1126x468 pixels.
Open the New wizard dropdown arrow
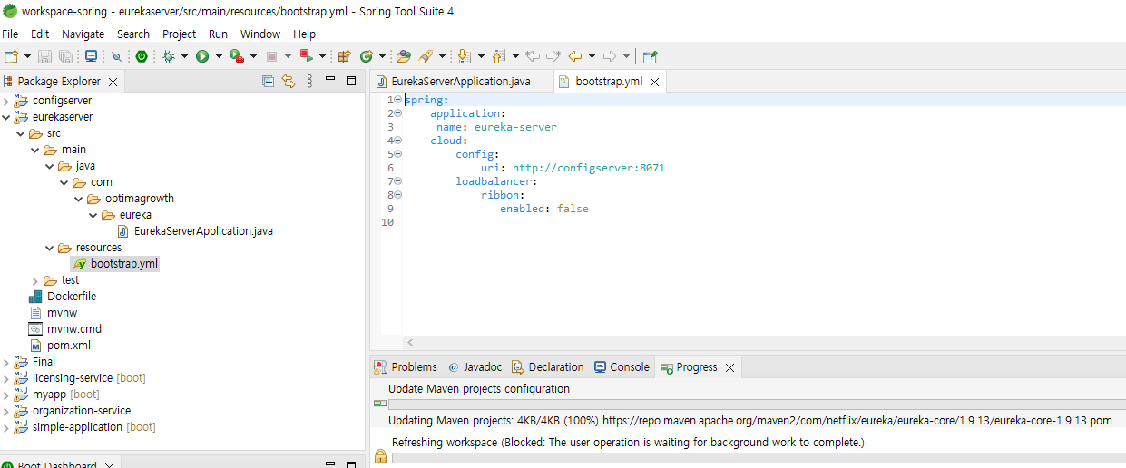27,56
